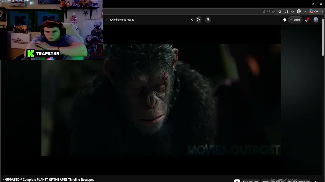The width and height of the screenshot is (325, 182).
Task: Click the zoom out magnifier in address bar
Action: coord(269,11)
